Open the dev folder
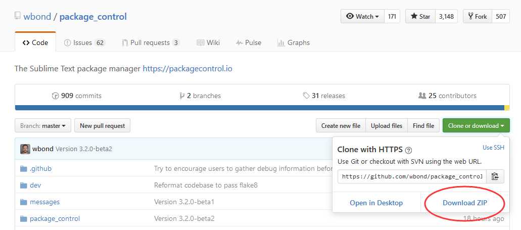 [x=35, y=185]
